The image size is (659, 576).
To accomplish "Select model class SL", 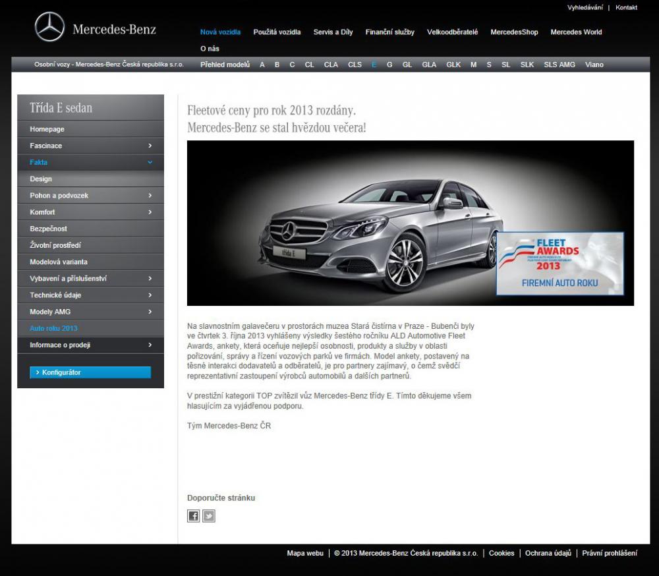I will 505,65.
